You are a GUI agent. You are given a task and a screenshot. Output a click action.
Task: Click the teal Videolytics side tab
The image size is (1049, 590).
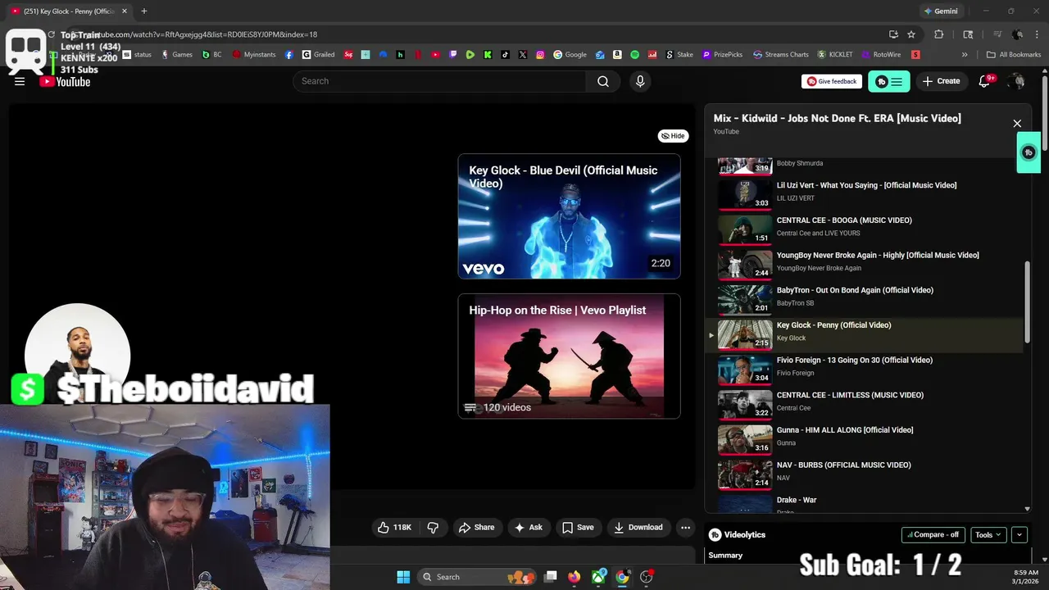point(1029,152)
